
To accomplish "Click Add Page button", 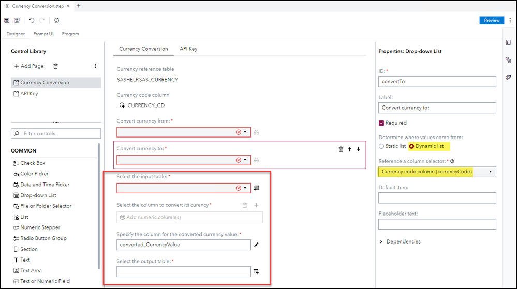I will click(x=29, y=66).
